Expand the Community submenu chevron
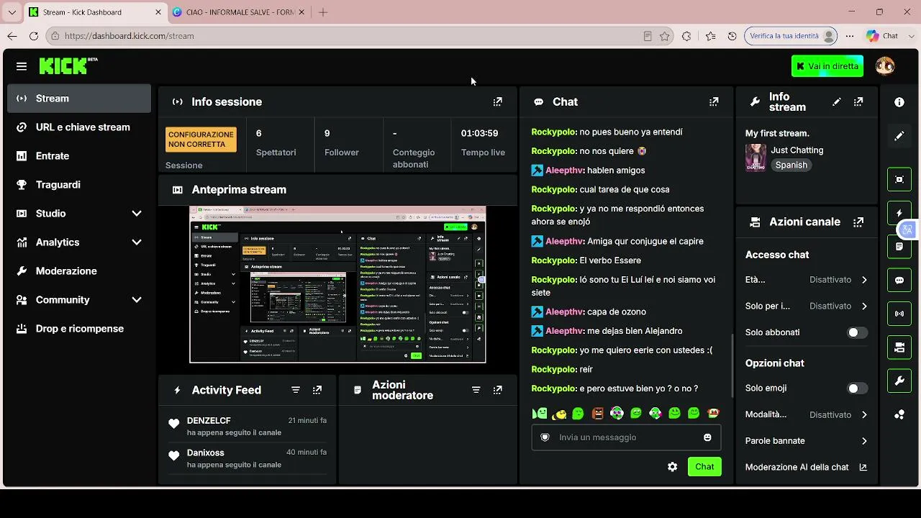The image size is (921, 518). click(x=137, y=300)
